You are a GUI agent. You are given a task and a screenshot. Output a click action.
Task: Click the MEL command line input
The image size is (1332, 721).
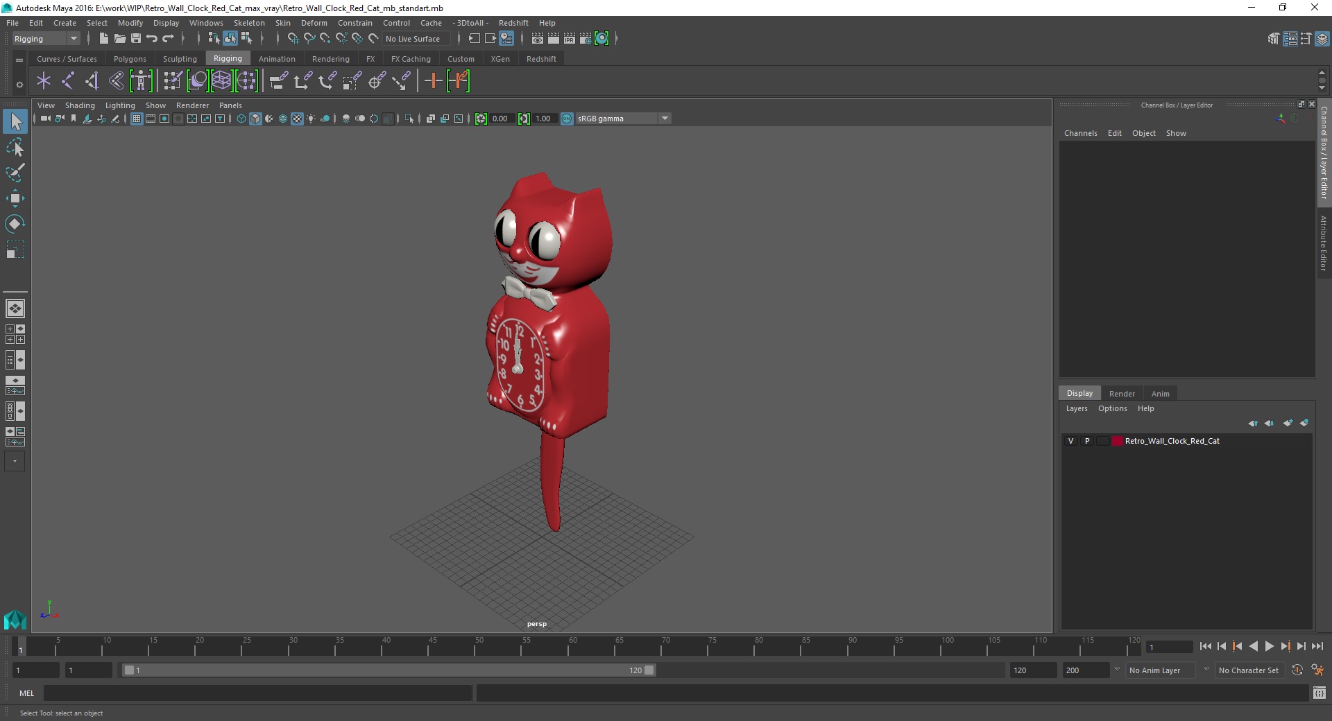pos(257,693)
